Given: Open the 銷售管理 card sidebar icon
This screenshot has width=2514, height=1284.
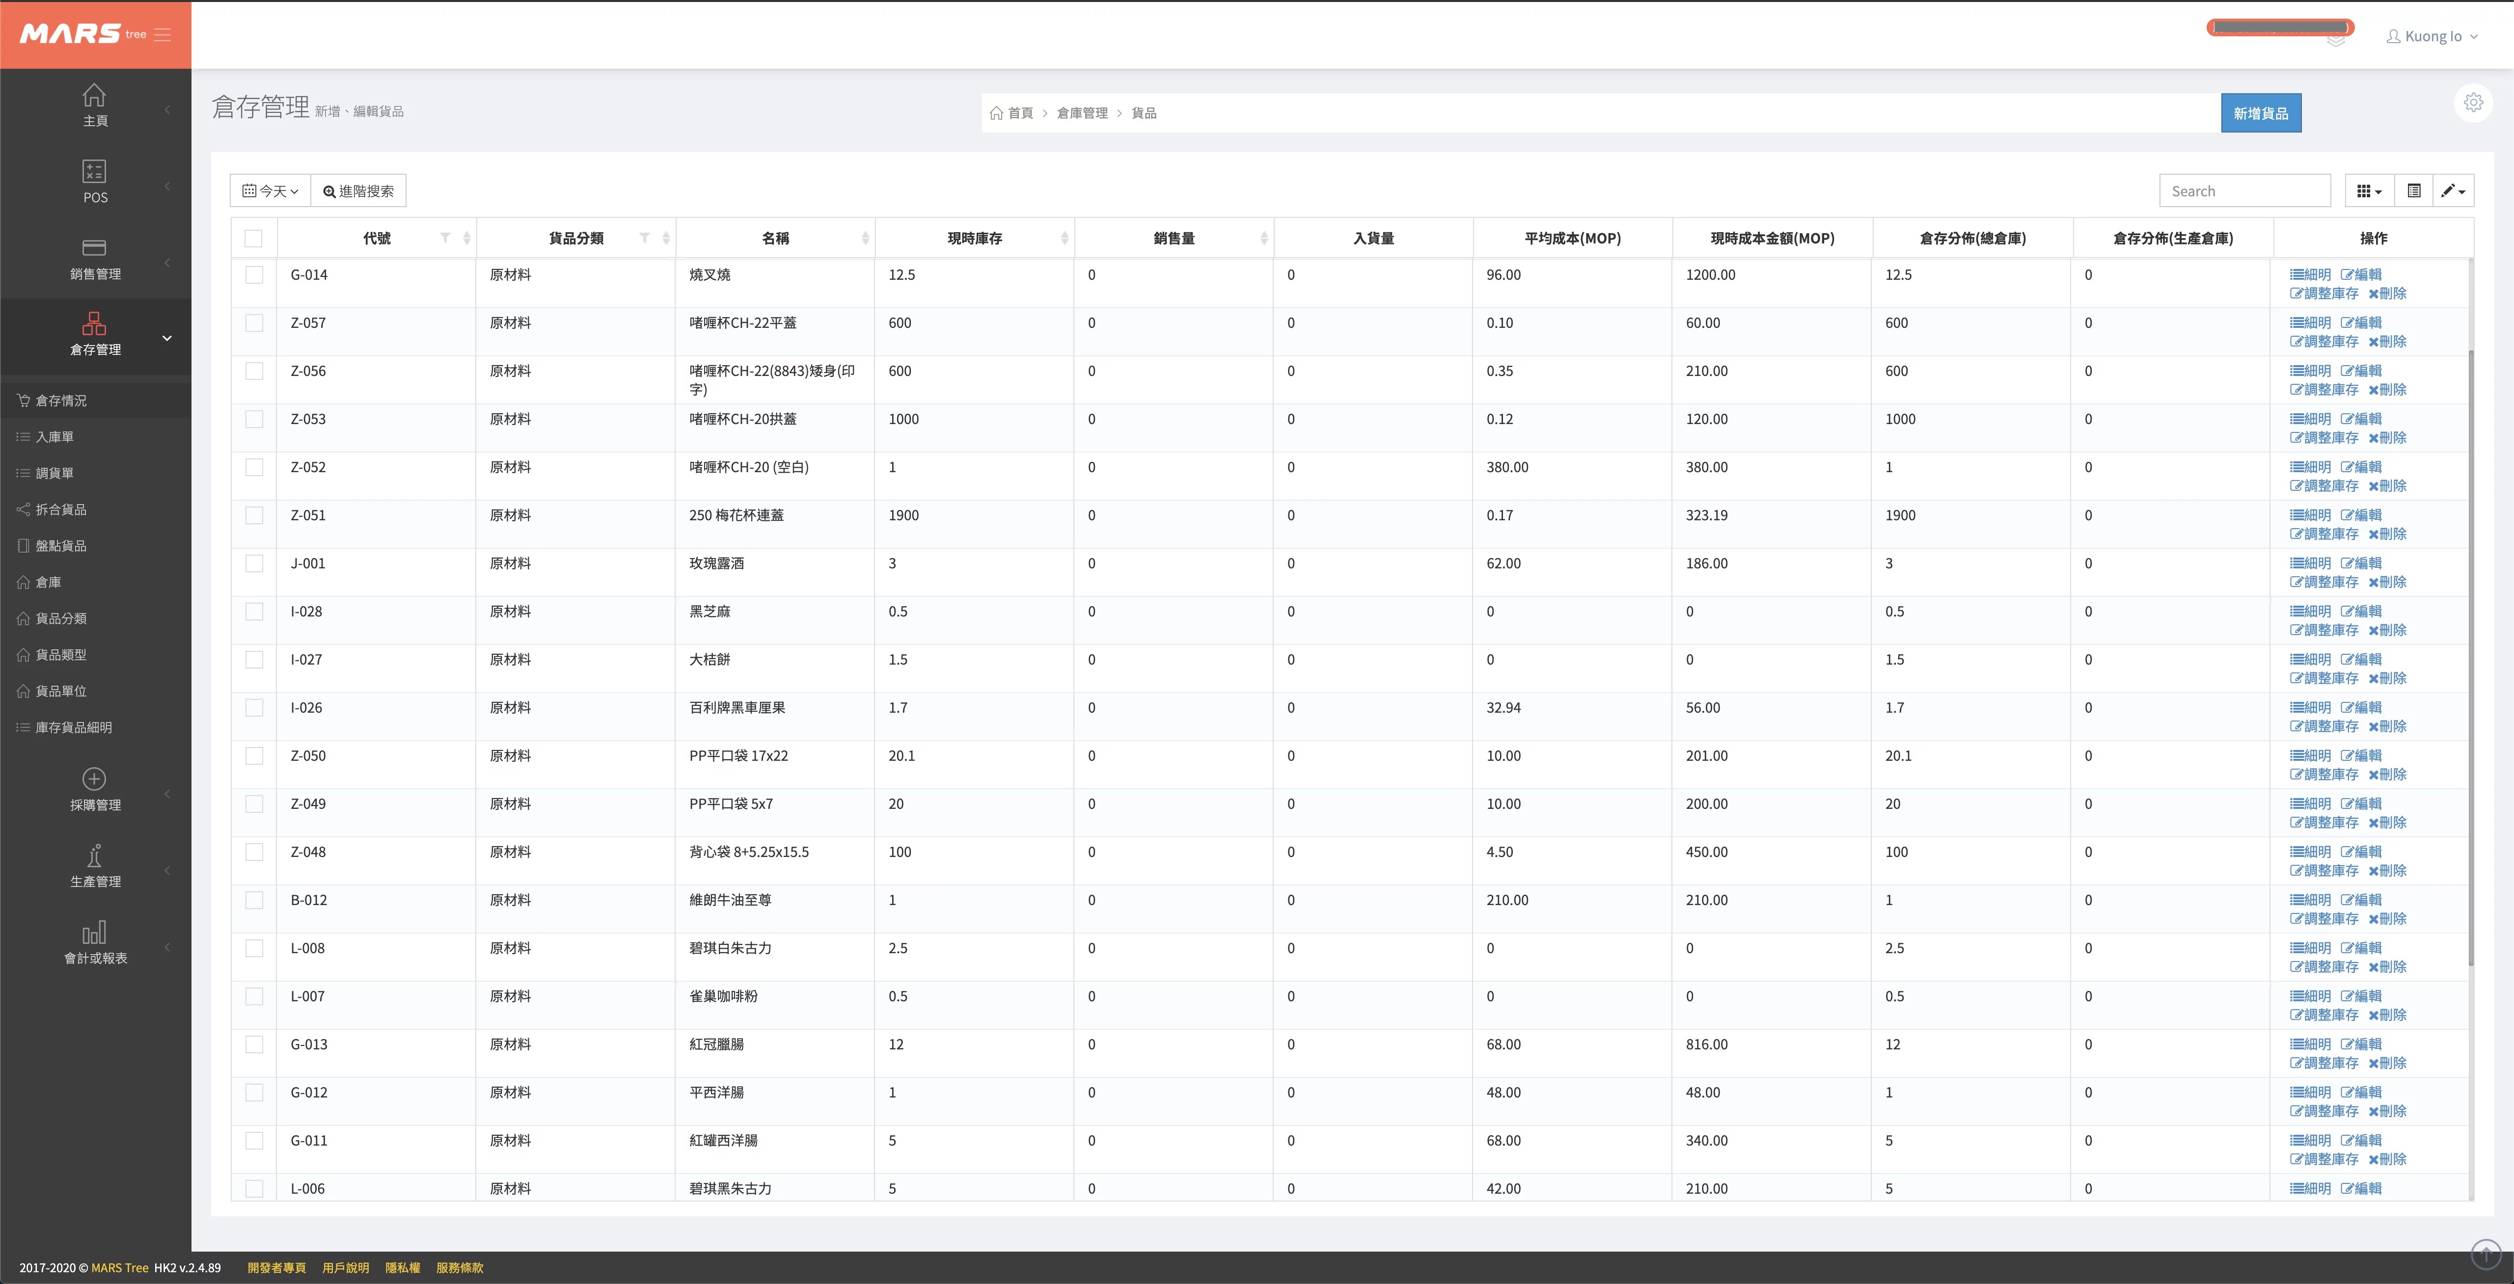Looking at the screenshot, I should click(x=95, y=248).
